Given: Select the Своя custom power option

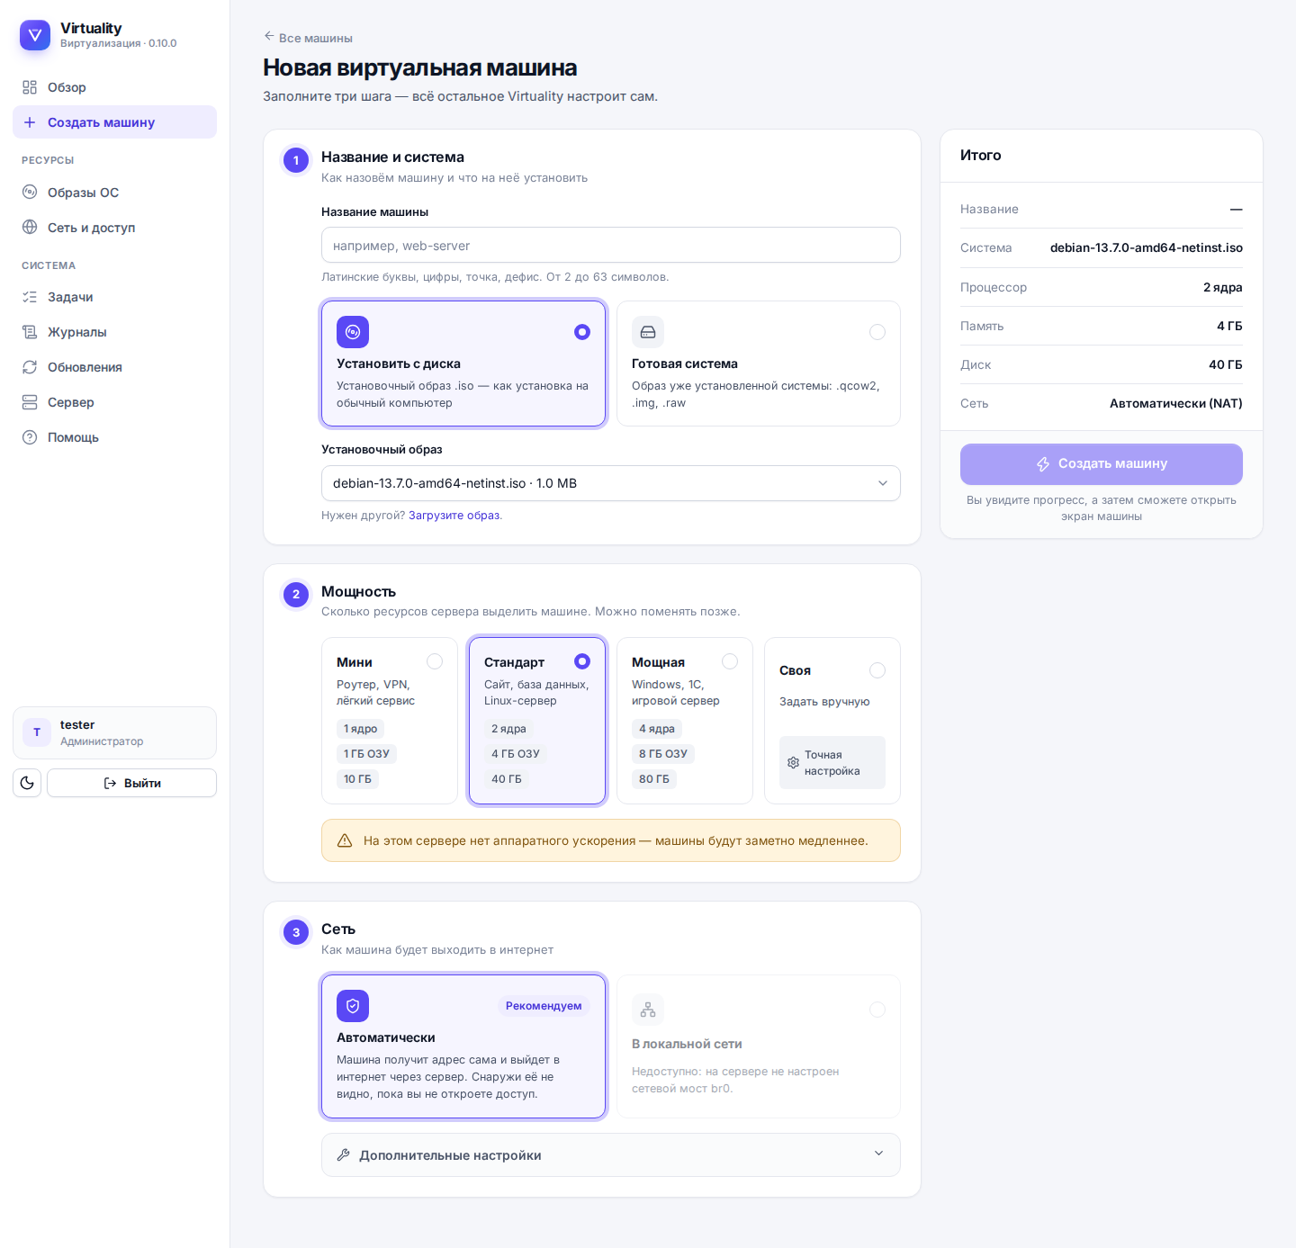Looking at the screenshot, I should click(832, 721).
